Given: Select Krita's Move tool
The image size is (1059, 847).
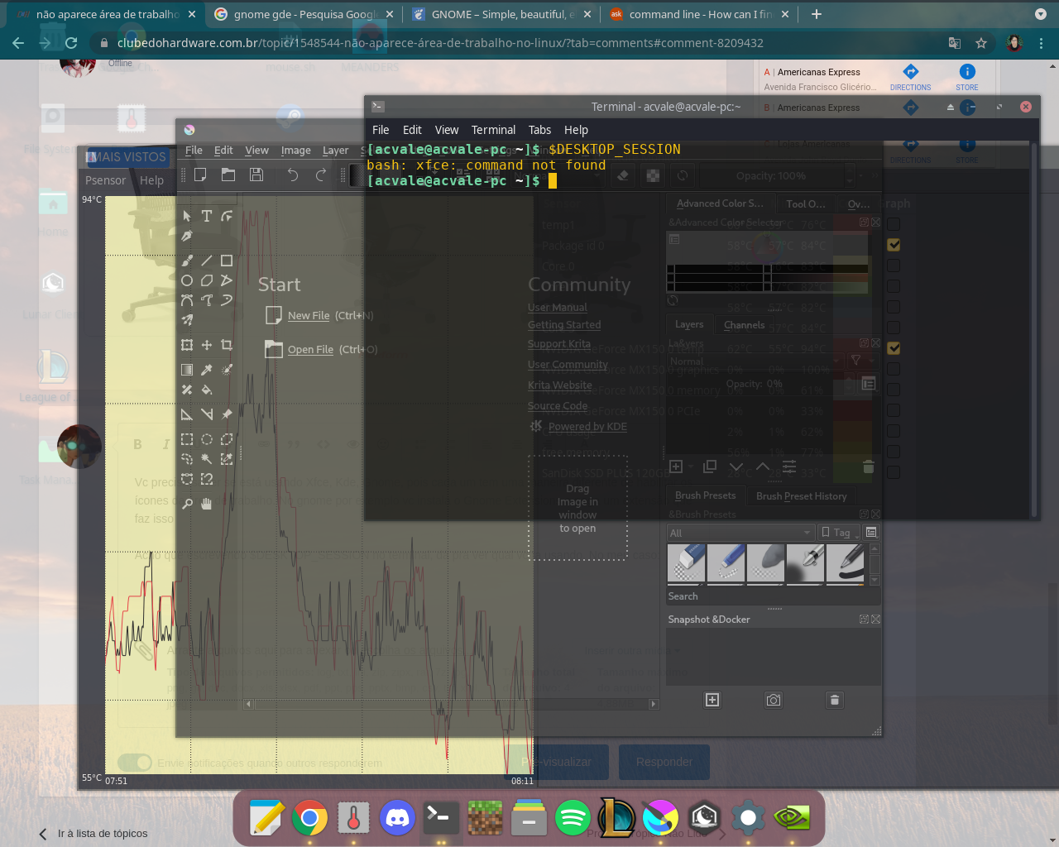Looking at the screenshot, I should click(207, 345).
